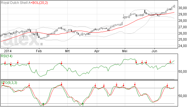Click the 26,00 price axis label

(x=183, y=33)
